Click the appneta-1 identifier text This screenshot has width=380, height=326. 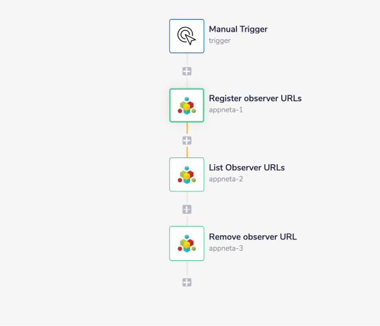click(x=226, y=110)
